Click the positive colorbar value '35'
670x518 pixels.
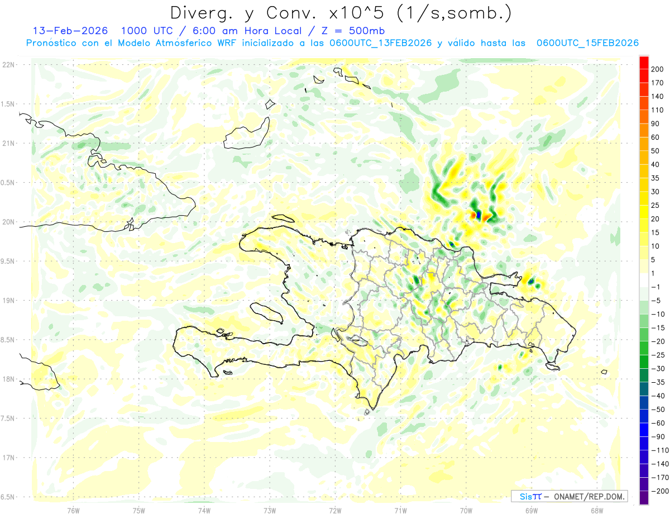click(656, 178)
